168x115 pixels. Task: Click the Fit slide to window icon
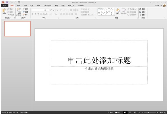(x=165, y=112)
